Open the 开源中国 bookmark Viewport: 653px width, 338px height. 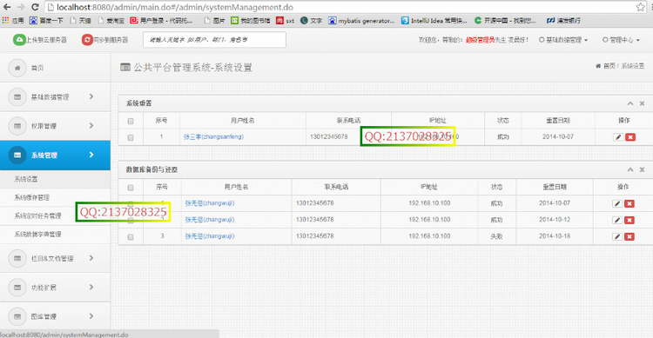point(505,20)
